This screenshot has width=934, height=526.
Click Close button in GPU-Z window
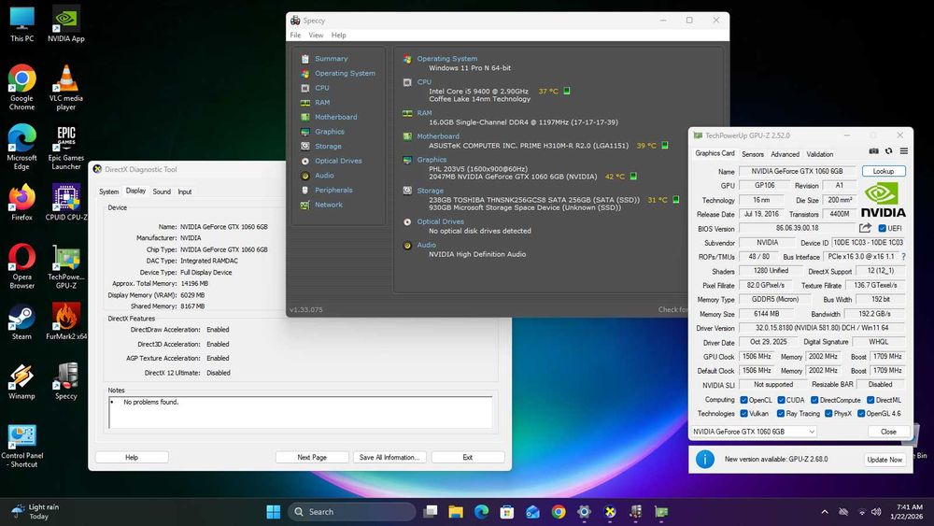[888, 432]
